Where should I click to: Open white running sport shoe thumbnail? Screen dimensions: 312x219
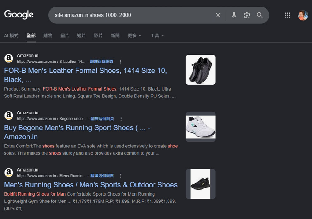click(x=200, y=127)
